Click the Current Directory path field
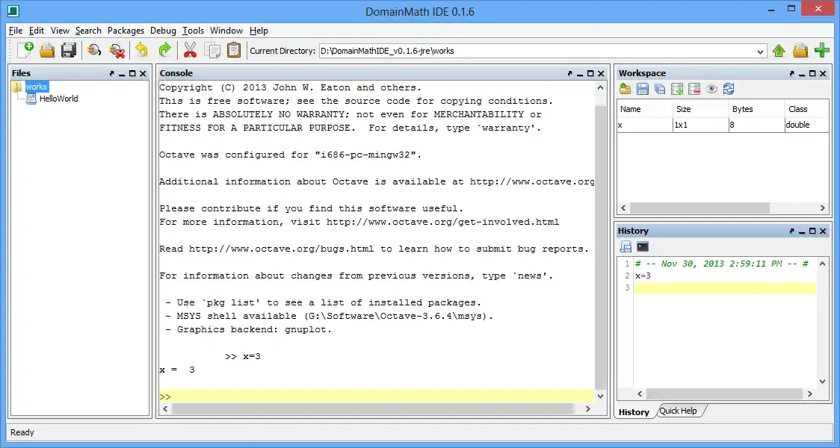 [537, 52]
